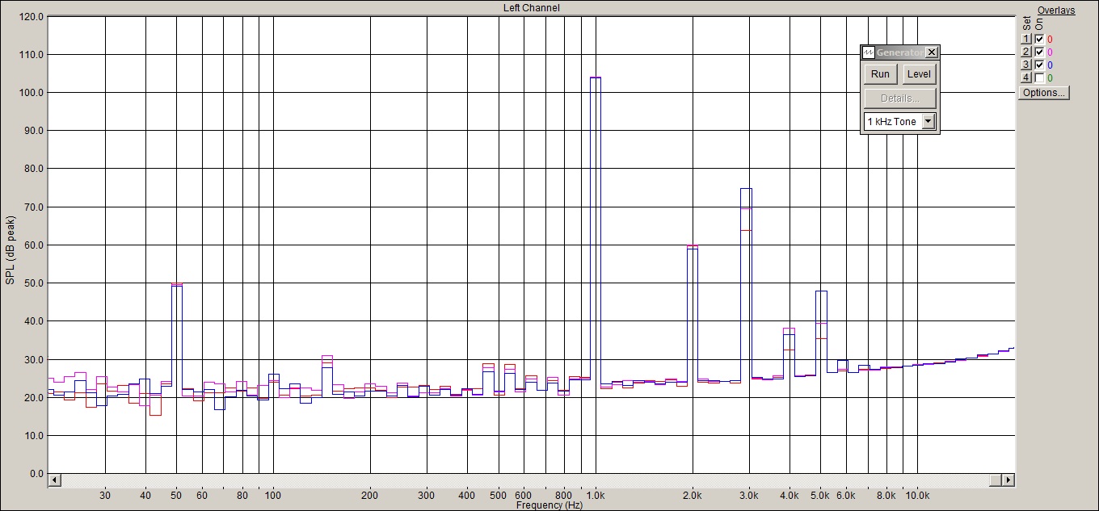Click the Left Channel plot title
The height and width of the screenshot is (511, 1099).
531,8
